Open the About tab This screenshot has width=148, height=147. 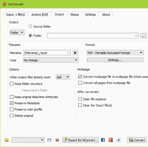[x=106, y=14]
